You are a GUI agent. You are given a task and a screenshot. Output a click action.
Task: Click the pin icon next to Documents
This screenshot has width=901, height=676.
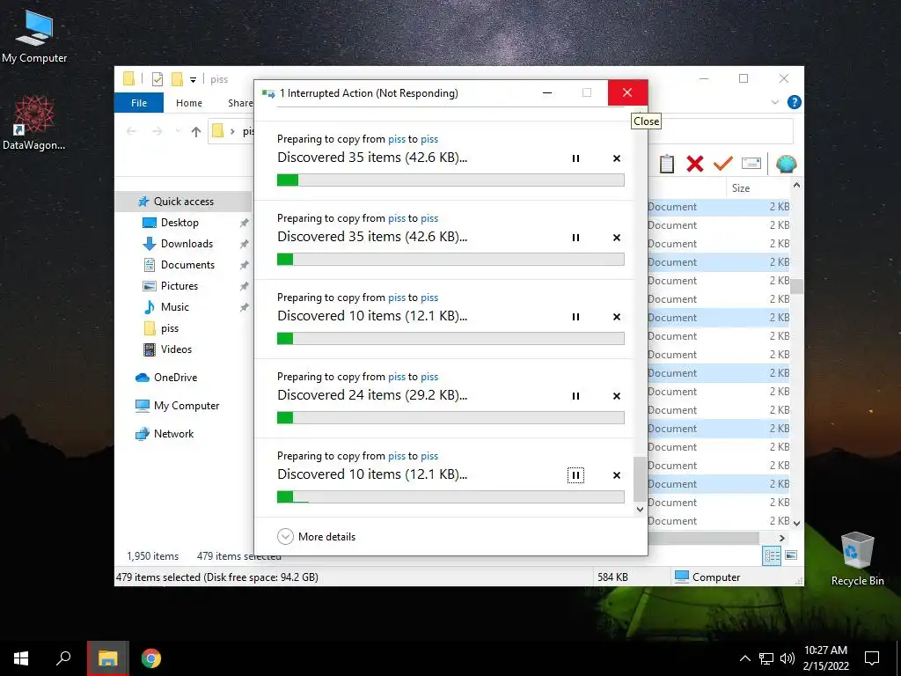coord(245,265)
